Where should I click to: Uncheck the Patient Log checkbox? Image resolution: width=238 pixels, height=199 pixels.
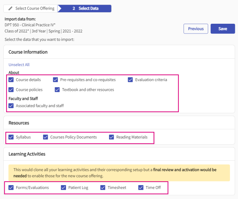click(x=64, y=187)
